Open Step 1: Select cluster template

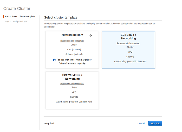20,16
